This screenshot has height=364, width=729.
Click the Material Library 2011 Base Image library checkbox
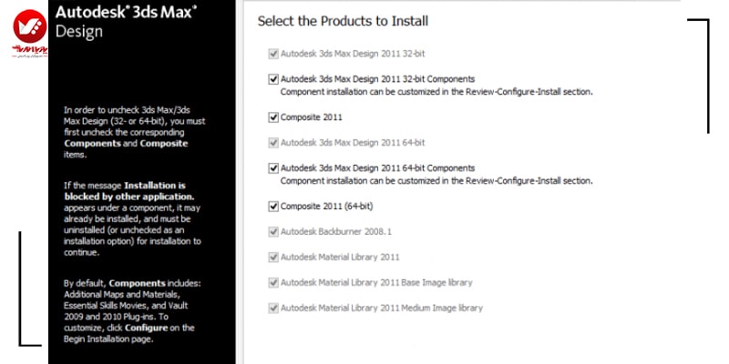pos(273,282)
